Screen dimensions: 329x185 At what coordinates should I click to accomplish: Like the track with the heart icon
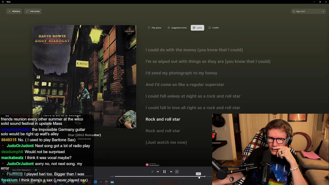(x=36, y=170)
